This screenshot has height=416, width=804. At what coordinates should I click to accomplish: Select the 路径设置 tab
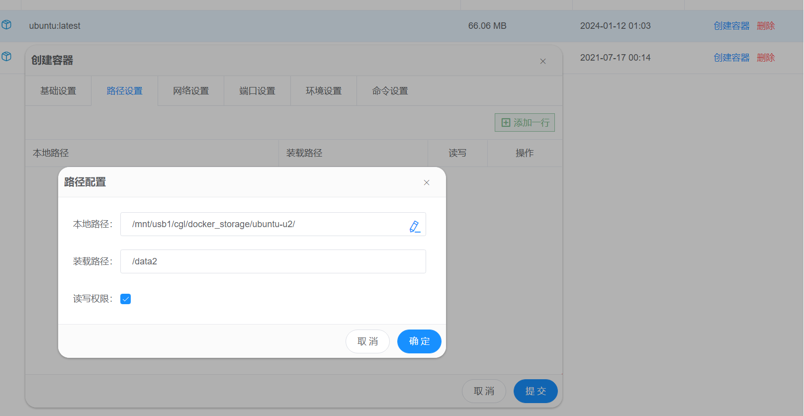tap(124, 91)
